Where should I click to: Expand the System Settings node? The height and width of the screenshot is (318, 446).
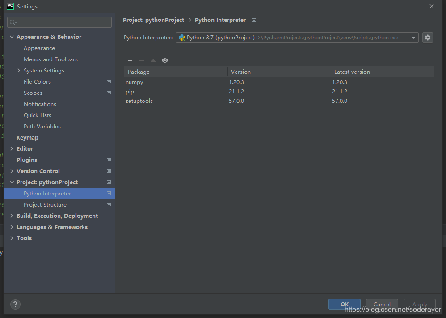[19, 71]
